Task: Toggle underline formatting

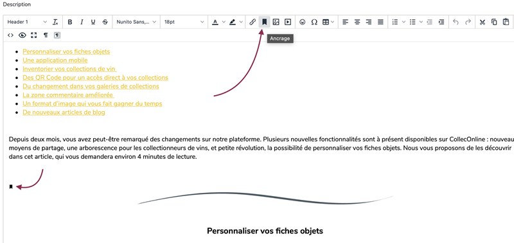Action: pos(93,22)
